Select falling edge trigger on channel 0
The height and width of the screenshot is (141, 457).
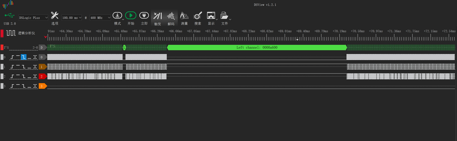pos(24,57)
